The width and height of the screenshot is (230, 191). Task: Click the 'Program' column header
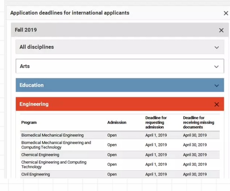coord(29,123)
